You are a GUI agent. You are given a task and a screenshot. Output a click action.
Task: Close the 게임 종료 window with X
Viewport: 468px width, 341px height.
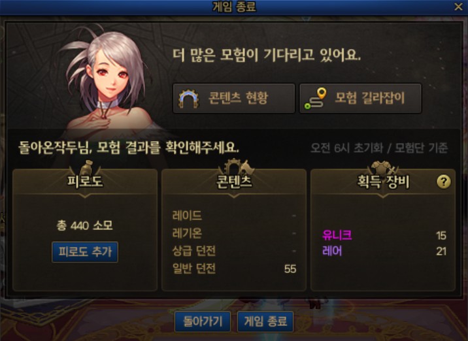458,7
